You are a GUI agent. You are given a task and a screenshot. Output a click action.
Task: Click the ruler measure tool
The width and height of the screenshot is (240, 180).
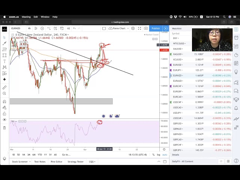click(x=4, y=86)
